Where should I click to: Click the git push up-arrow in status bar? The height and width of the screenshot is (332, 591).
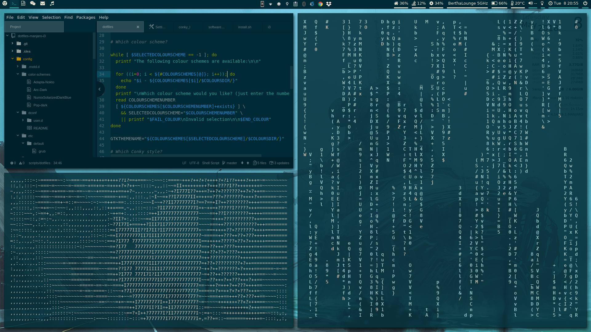[x=248, y=163]
